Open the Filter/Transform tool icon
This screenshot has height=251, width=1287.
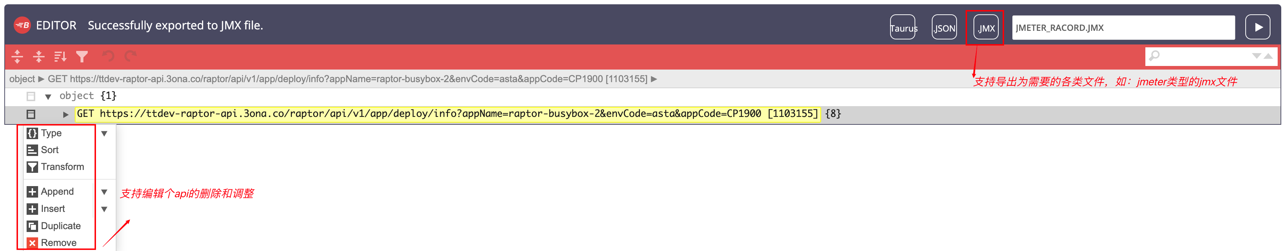[82, 56]
